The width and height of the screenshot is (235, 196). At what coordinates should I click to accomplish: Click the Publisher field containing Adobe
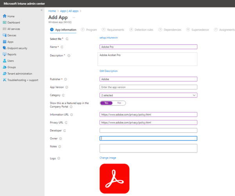148,79
